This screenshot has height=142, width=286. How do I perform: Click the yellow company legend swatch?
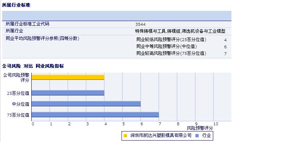click(x=125, y=135)
